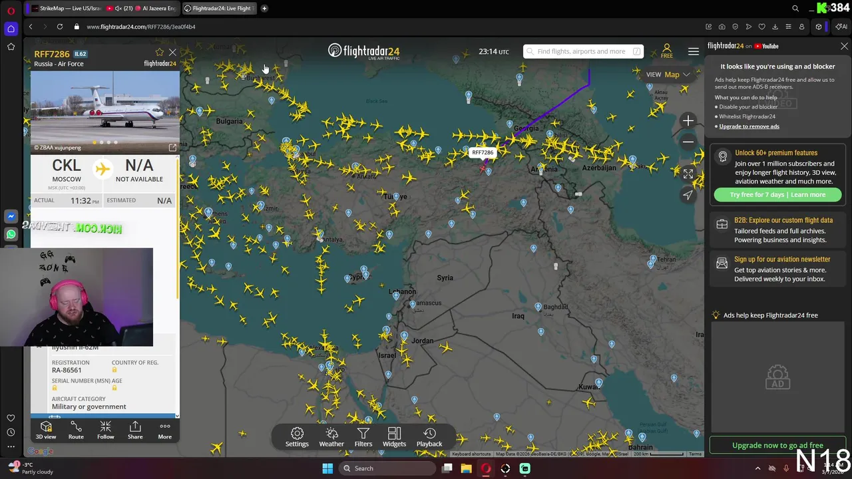
Task: Switch to the muted YouTube (21) tab
Action: (x=120, y=9)
